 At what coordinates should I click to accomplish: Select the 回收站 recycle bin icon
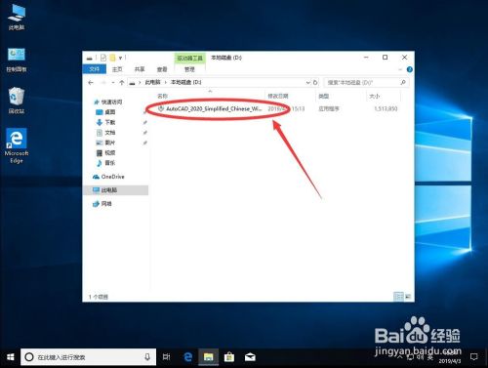(x=17, y=101)
